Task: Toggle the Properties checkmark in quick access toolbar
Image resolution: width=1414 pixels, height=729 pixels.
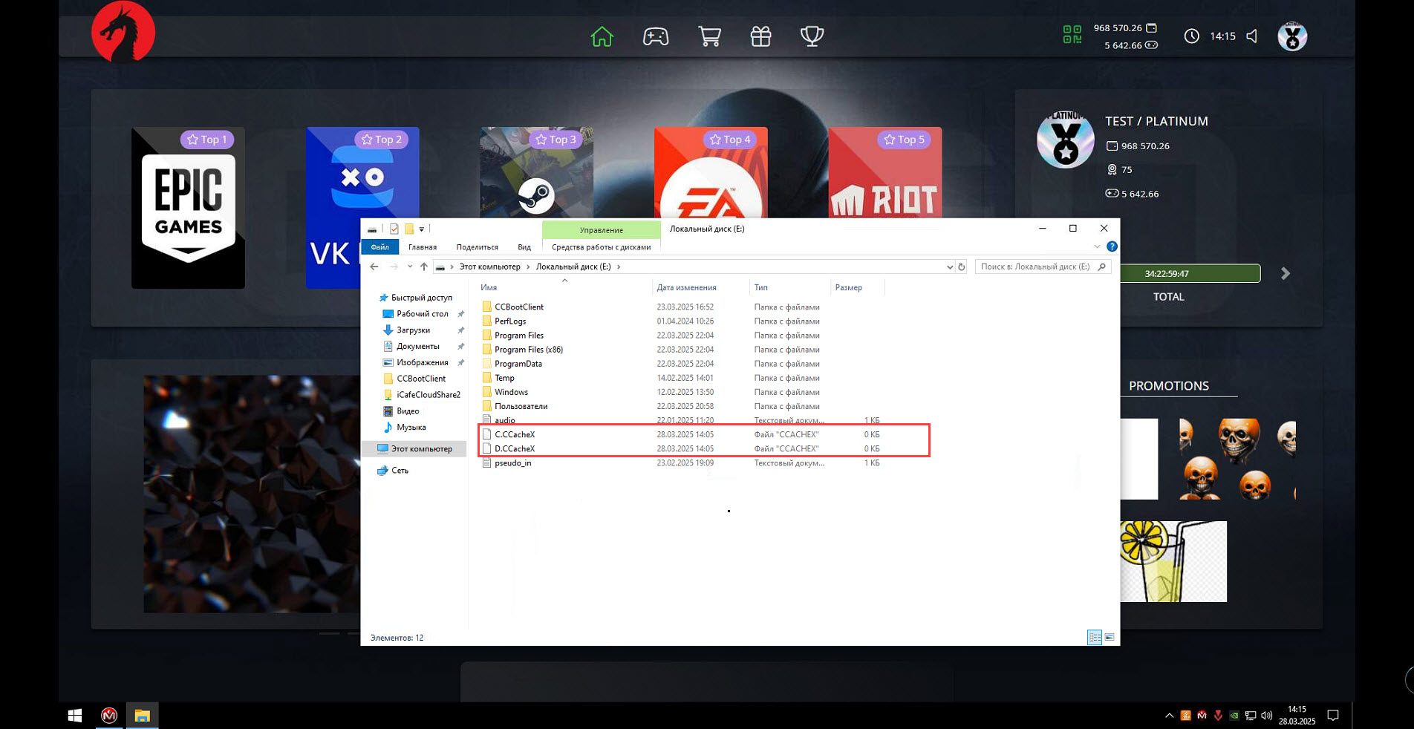Action: coord(394,229)
